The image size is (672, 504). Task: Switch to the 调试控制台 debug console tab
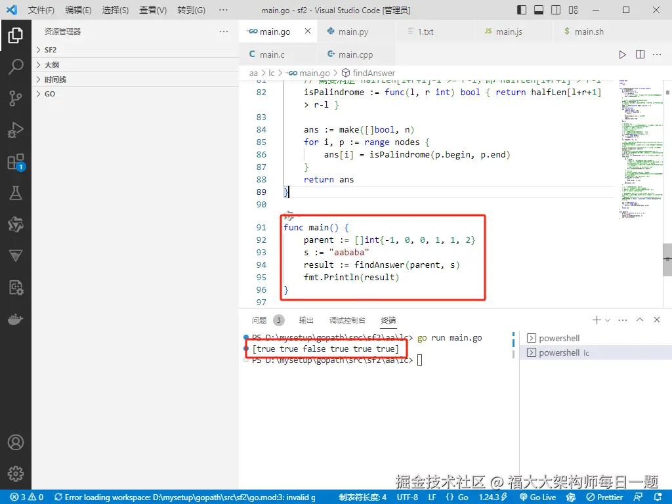(347, 320)
